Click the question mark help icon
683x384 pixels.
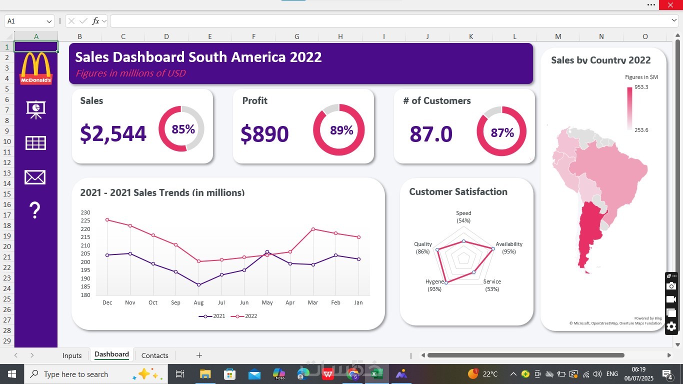point(34,210)
